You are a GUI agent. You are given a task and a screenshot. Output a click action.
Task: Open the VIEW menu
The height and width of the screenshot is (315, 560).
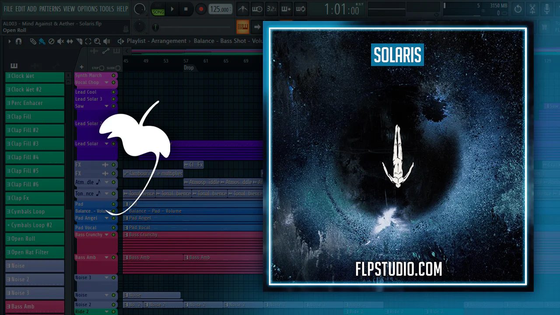(69, 9)
